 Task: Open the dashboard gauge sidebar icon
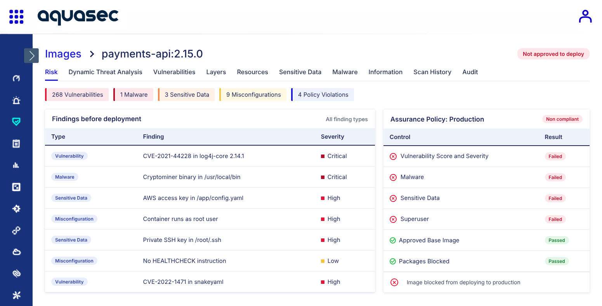16,78
